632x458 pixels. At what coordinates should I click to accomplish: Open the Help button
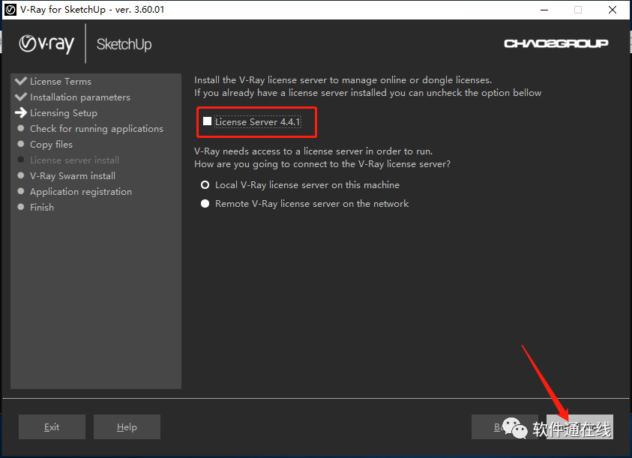click(127, 427)
